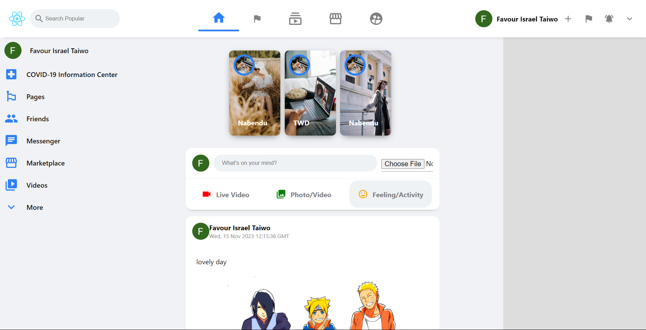This screenshot has width=646, height=330.
Task: Choose the Feeling/Activity option
Action: click(x=391, y=195)
